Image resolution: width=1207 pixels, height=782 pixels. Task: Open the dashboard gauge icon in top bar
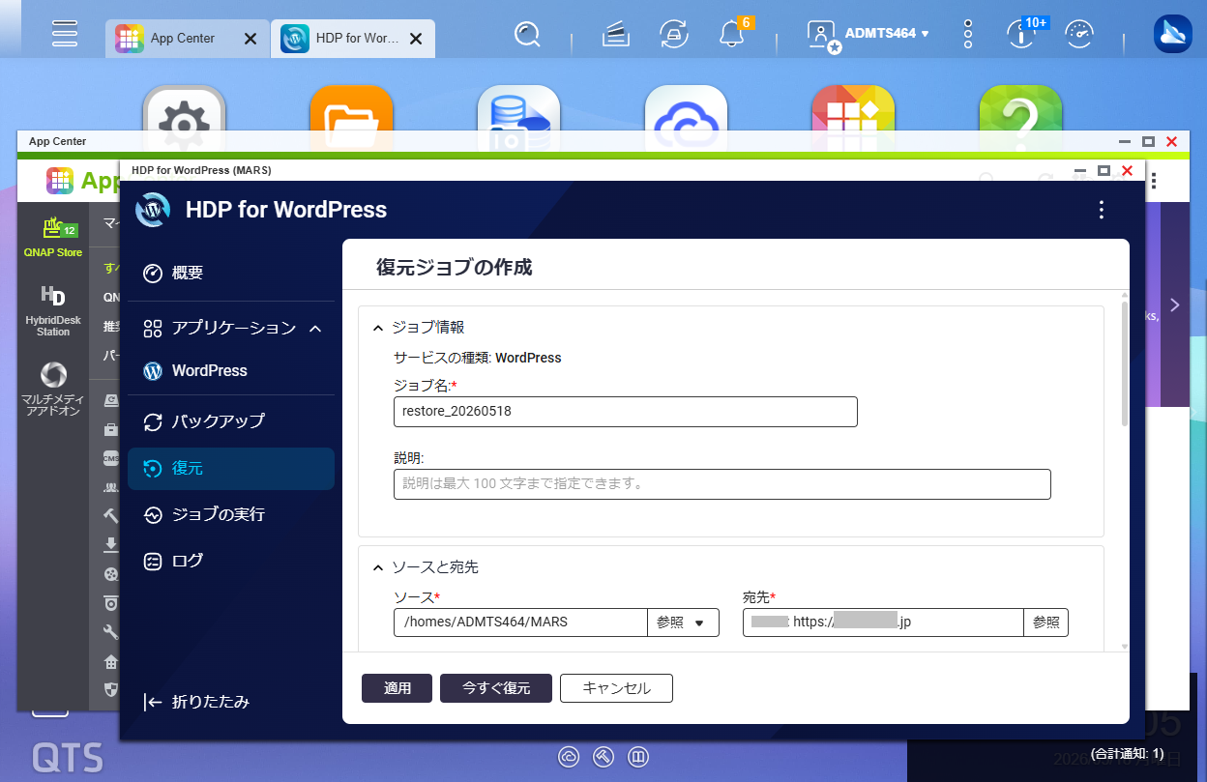(x=1079, y=35)
